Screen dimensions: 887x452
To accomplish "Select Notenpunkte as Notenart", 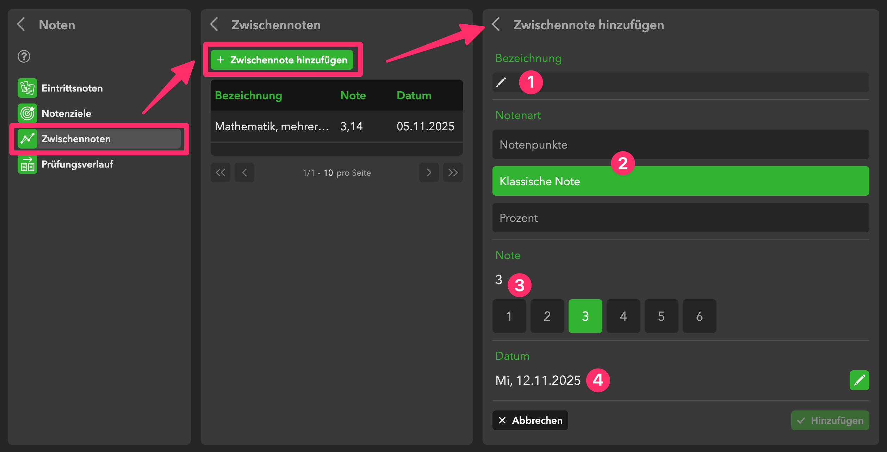I will click(x=680, y=145).
